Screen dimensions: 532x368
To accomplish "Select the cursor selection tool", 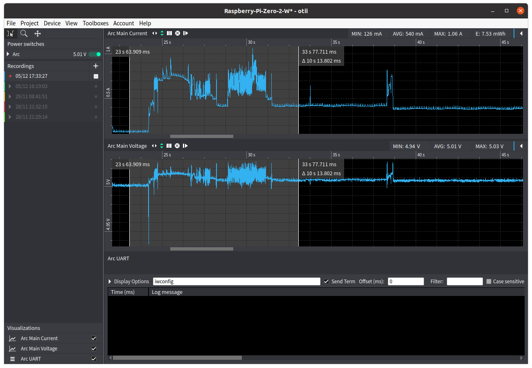I will (11, 34).
